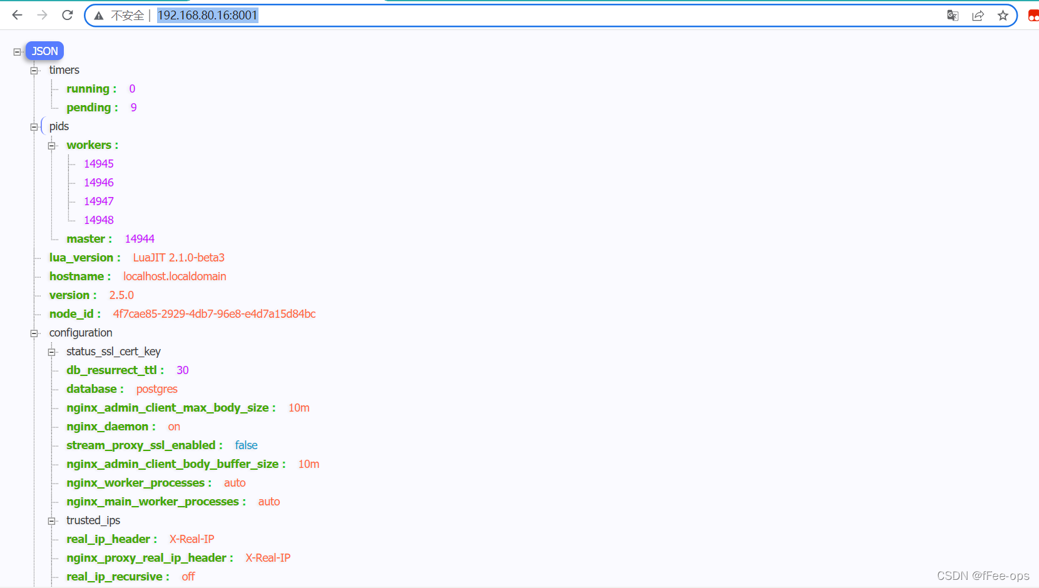Click the running key
1039x588 pixels.
[x=88, y=89]
